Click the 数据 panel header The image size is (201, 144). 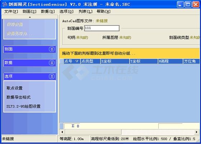29,63
